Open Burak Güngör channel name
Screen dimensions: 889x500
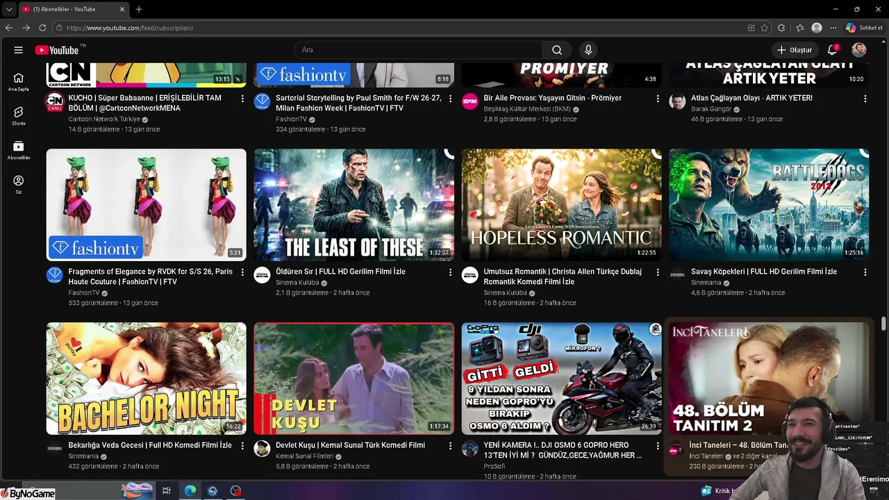point(711,109)
